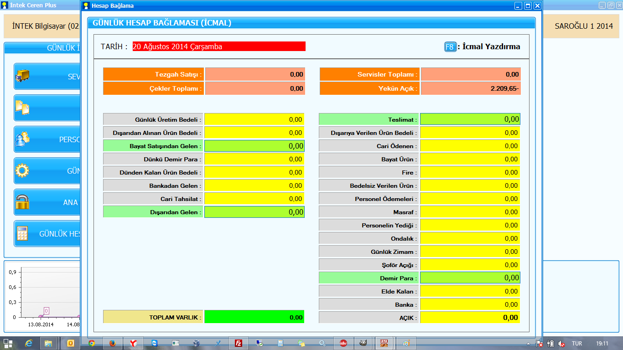The image size is (623, 350).
Task: Click the Personel Ödemeleri value field
Action: pyautogui.click(x=470, y=199)
